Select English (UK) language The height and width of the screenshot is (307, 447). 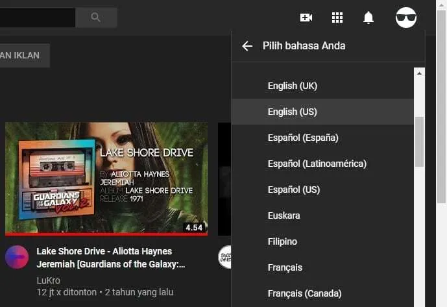coord(322,86)
